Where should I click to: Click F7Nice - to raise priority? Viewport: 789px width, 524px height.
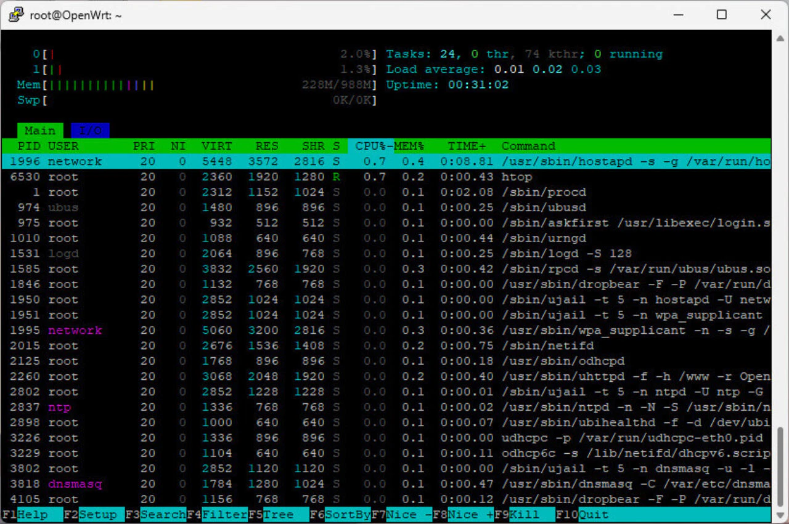[x=401, y=514]
